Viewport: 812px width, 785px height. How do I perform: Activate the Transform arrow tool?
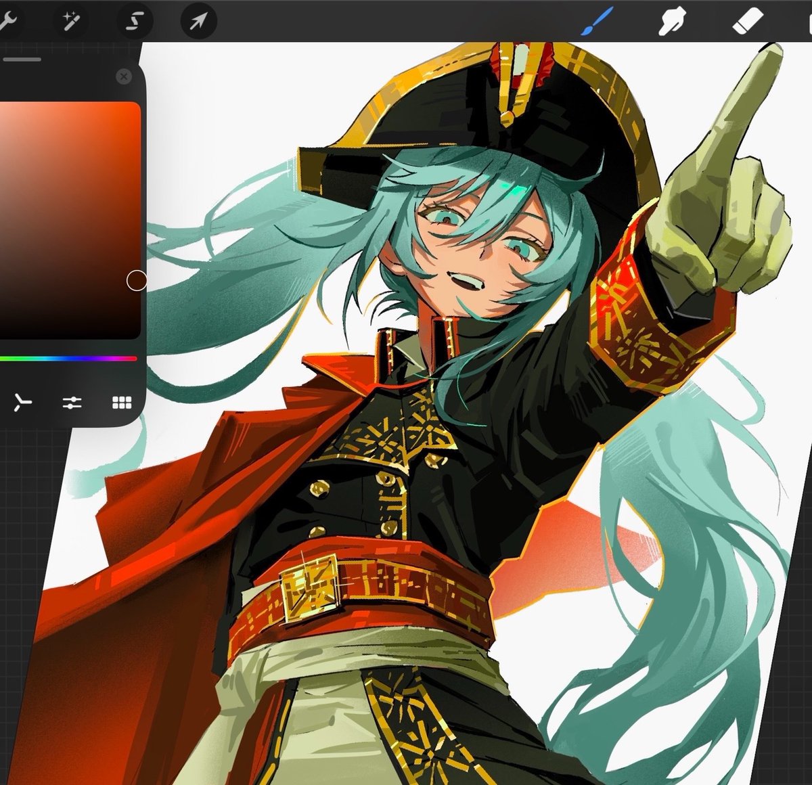(198, 22)
